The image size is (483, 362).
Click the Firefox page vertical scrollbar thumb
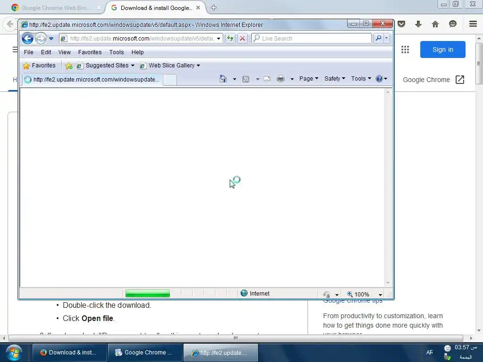(479, 64)
